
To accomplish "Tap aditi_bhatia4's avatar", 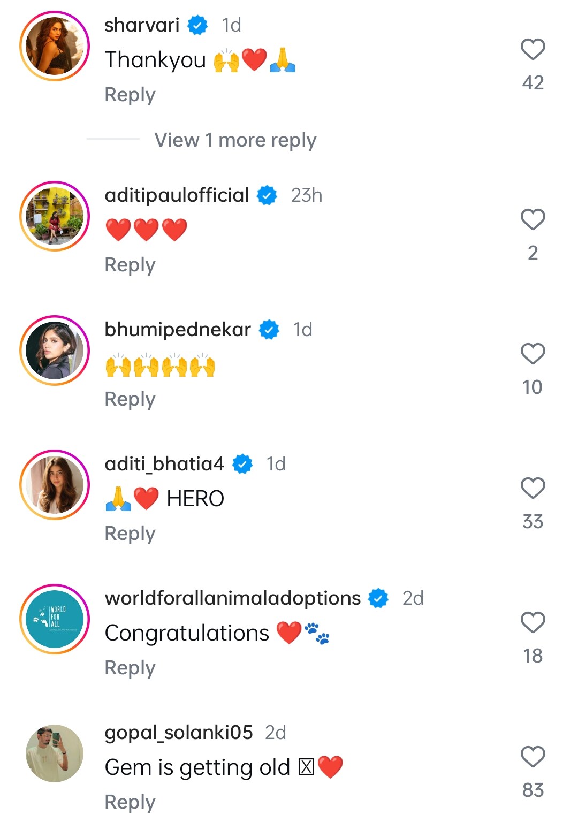I will coord(55,485).
